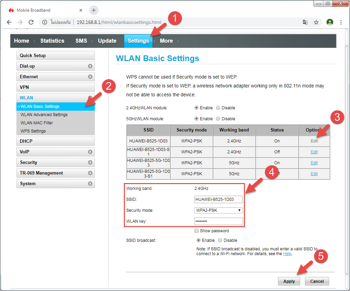
Task: Open the More tab
Action: pyautogui.click(x=166, y=41)
